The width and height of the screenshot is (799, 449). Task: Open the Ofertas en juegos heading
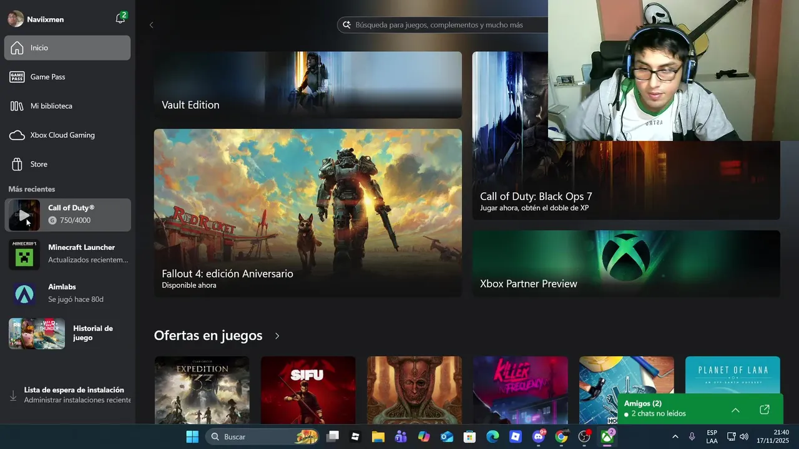click(208, 336)
